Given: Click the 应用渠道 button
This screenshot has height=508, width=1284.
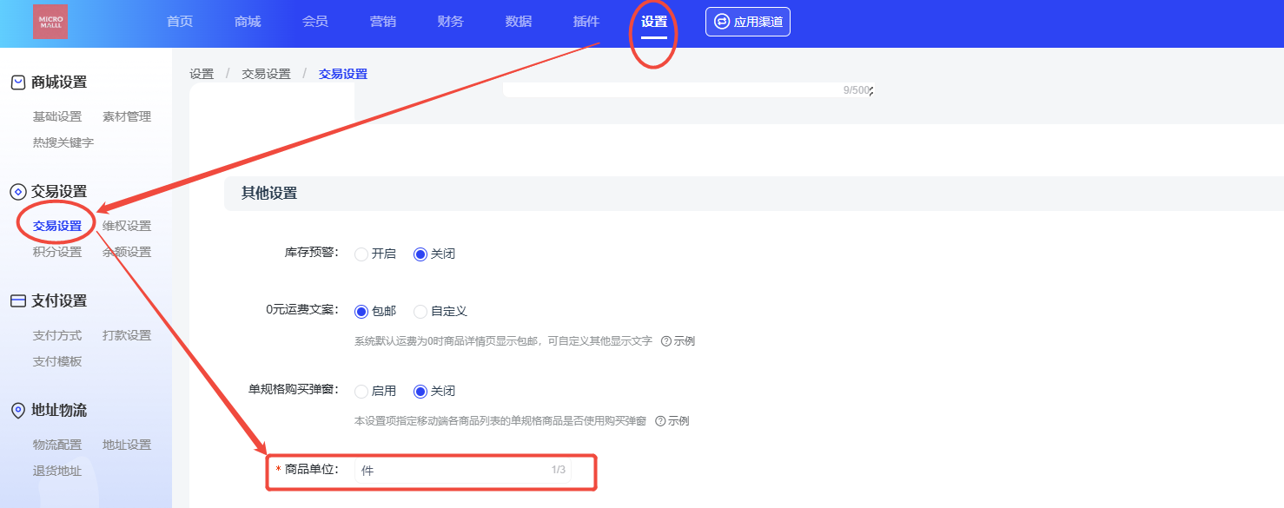Looking at the screenshot, I should 748,22.
